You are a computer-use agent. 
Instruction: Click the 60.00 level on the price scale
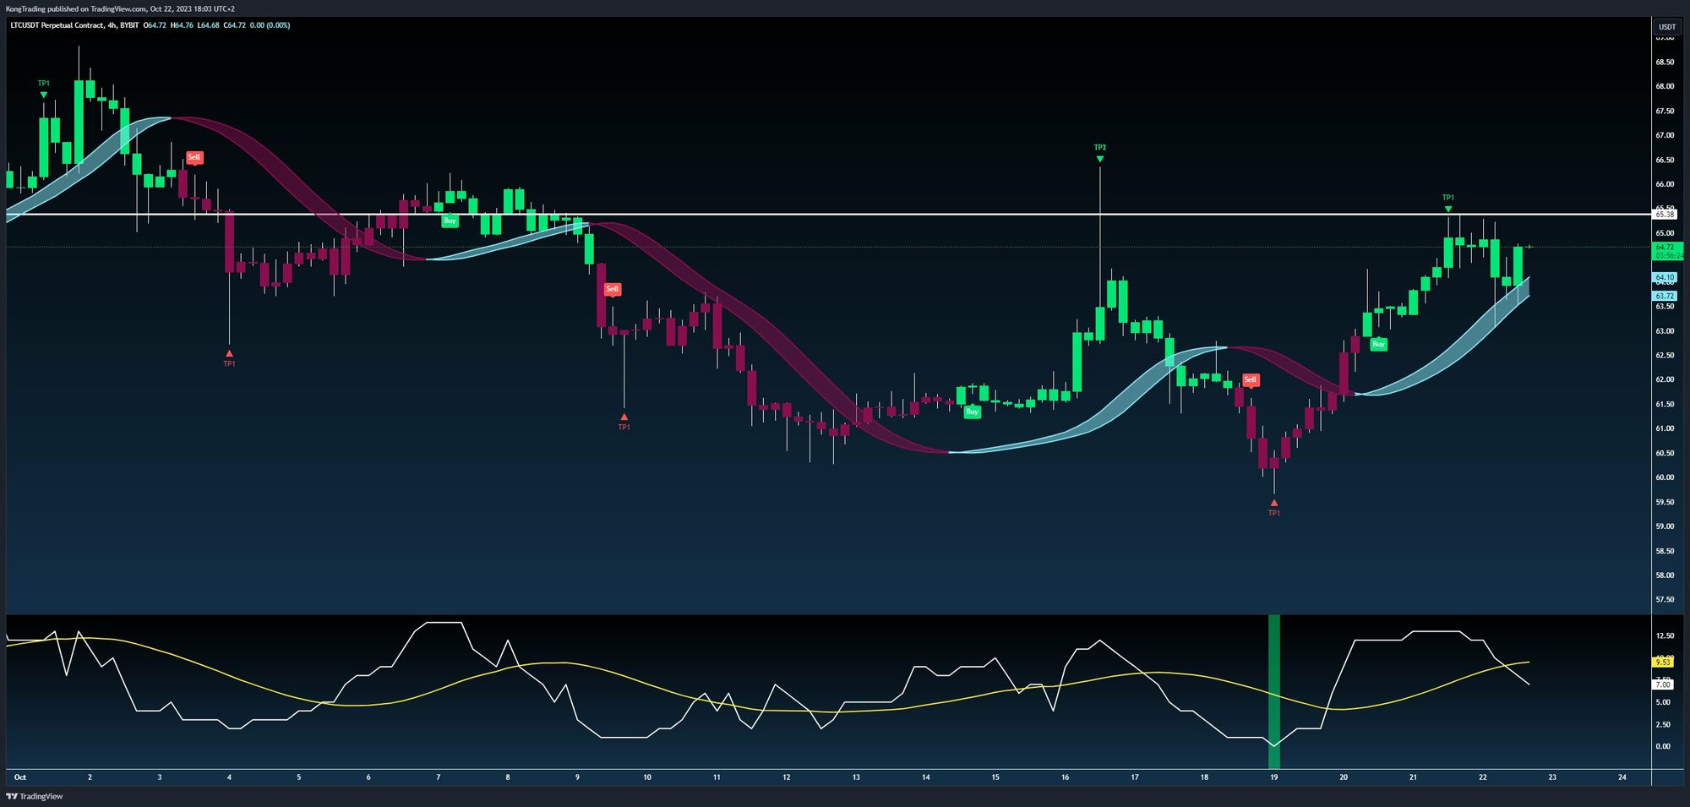pyautogui.click(x=1665, y=477)
